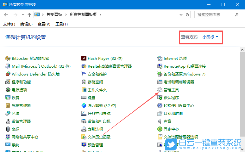Open the 备份和还原(Windows 7) link

click(x=184, y=74)
